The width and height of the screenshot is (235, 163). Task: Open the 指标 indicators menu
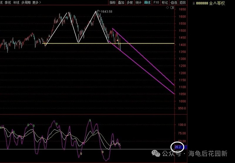click(x=113, y=2)
